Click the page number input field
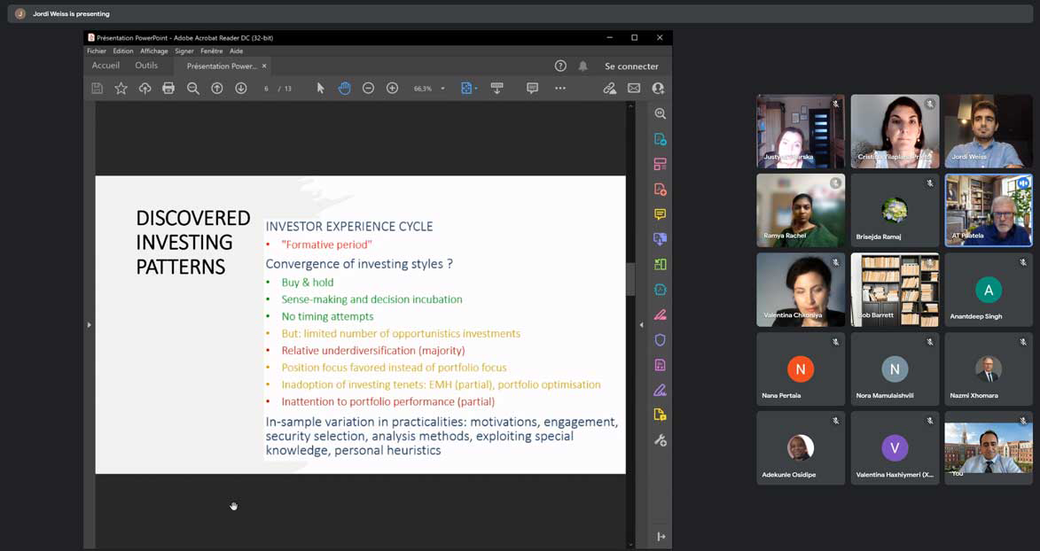The image size is (1040, 551). tap(266, 89)
